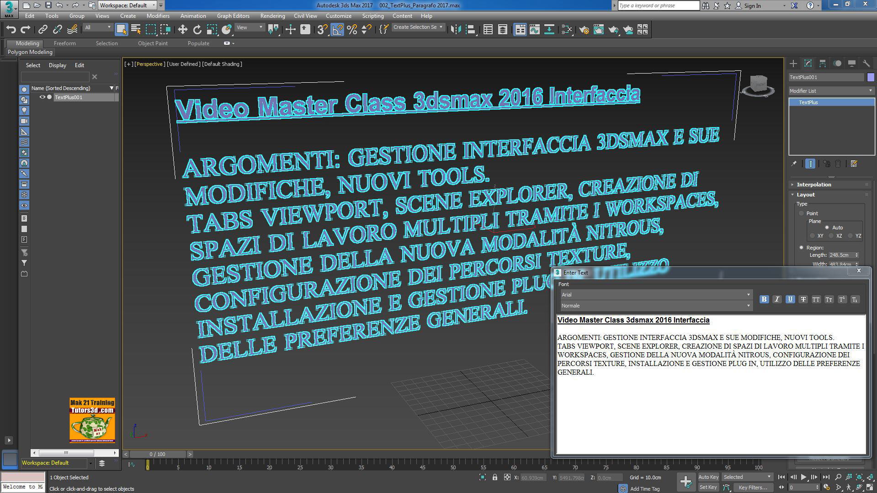This screenshot has height=493, width=877.
Task: Toggle the Percent Snap tool
Action: pos(352,30)
